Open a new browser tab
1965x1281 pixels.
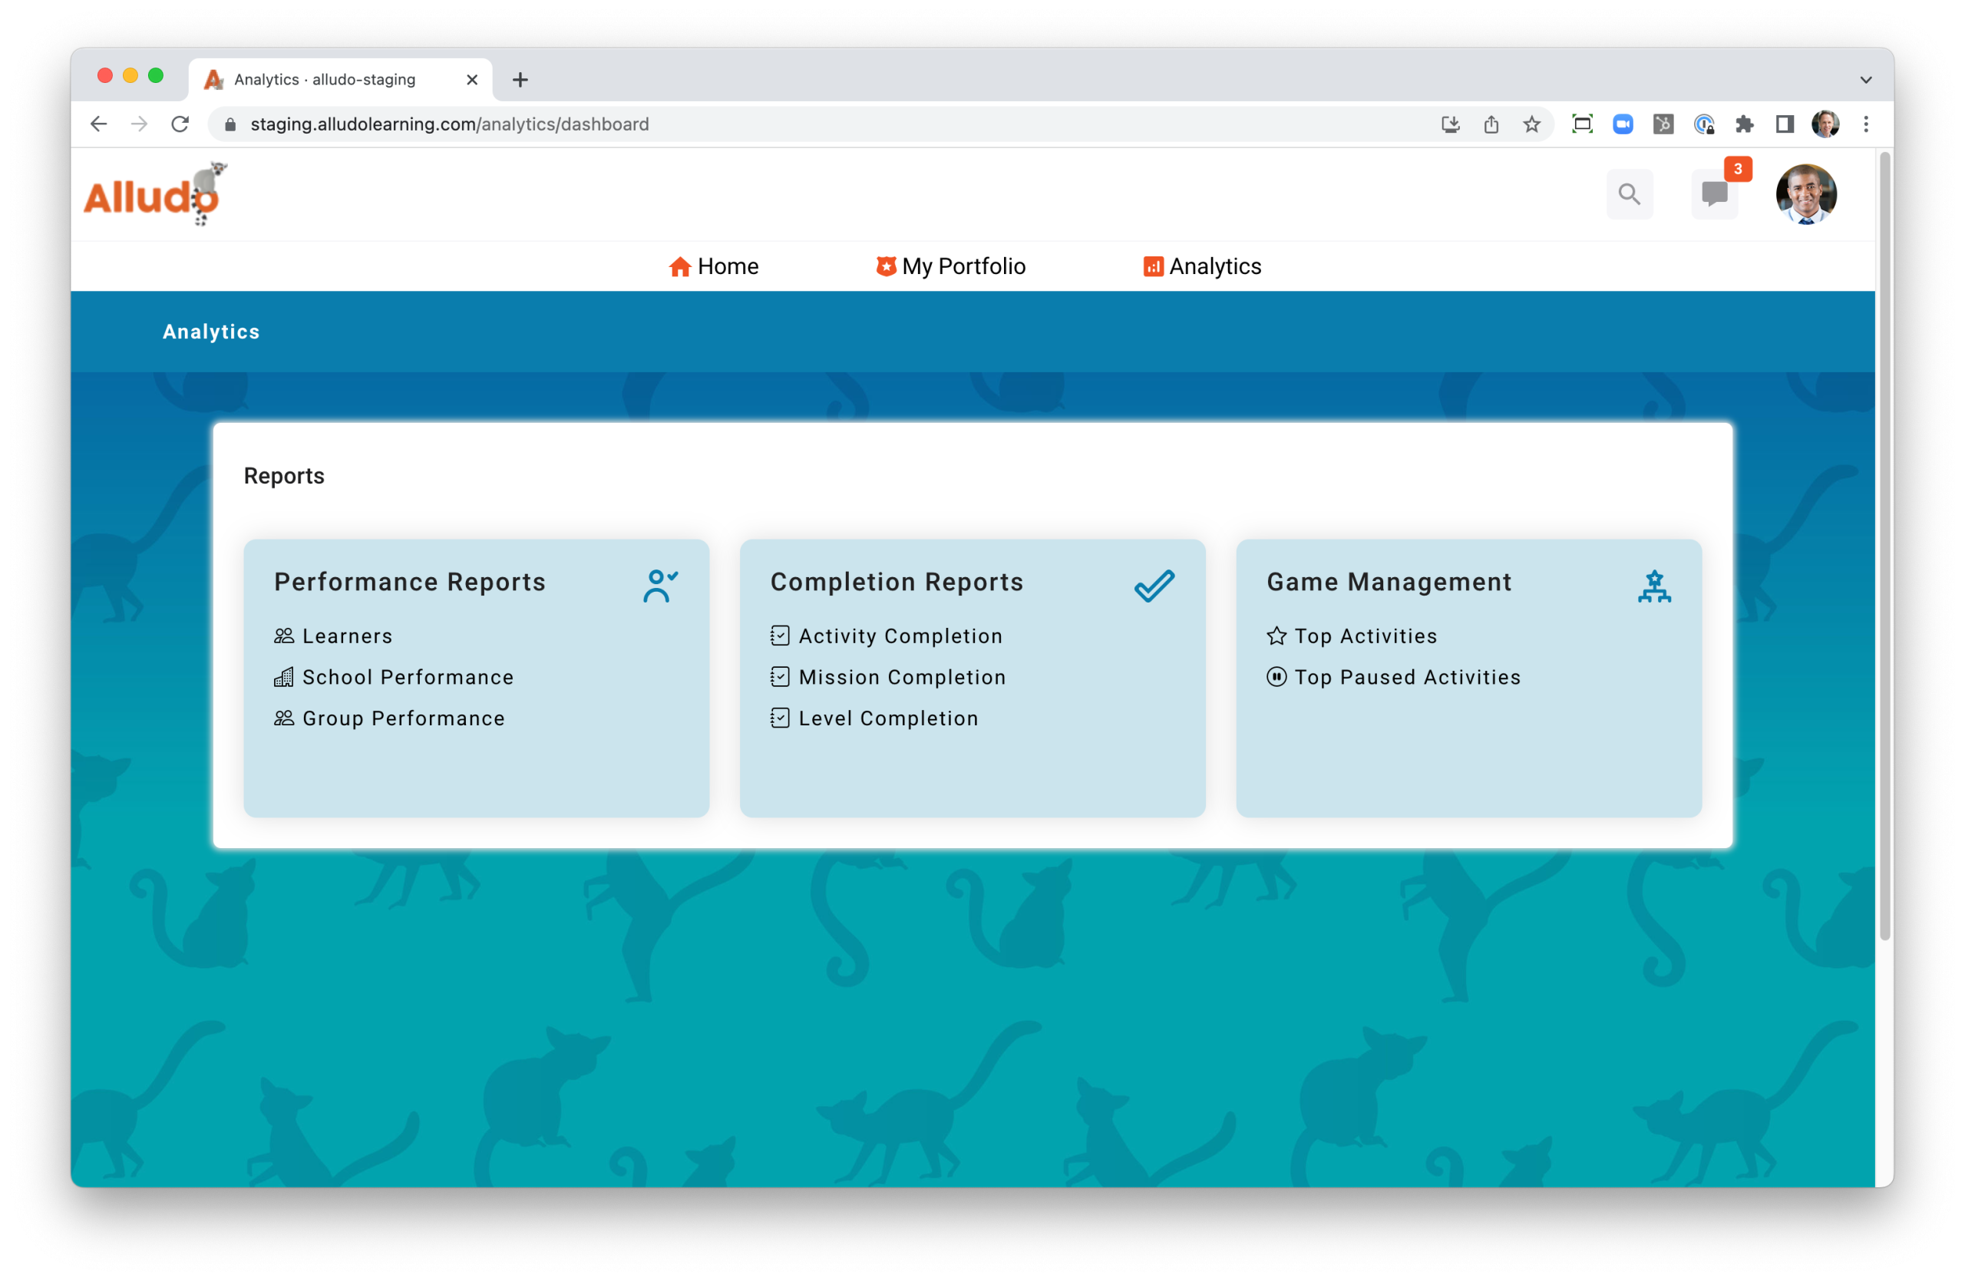pyautogui.click(x=520, y=79)
